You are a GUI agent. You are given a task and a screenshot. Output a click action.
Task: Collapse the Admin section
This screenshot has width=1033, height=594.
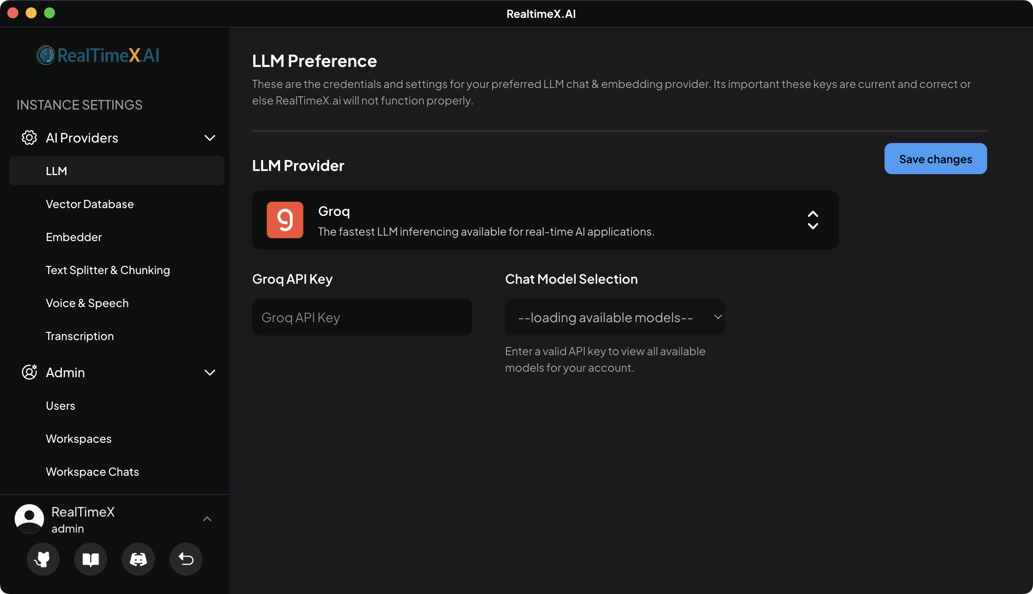210,372
